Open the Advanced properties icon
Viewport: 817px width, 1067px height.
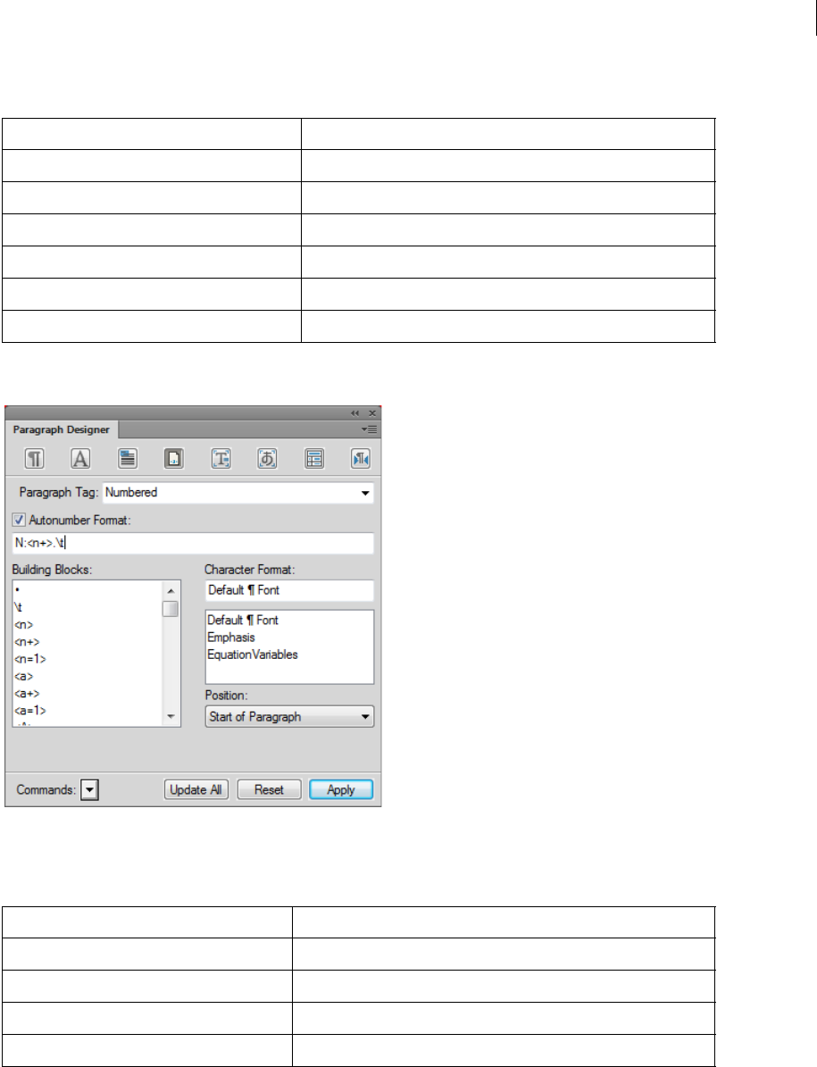coord(221,459)
